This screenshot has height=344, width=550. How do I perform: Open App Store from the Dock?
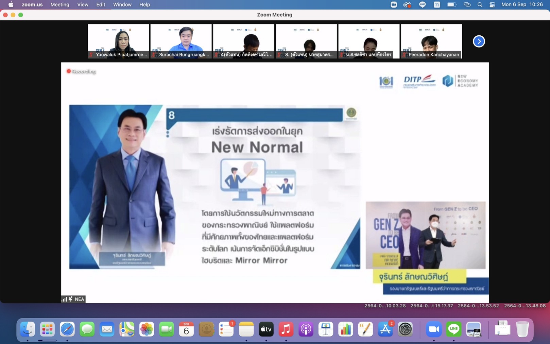tap(385, 329)
